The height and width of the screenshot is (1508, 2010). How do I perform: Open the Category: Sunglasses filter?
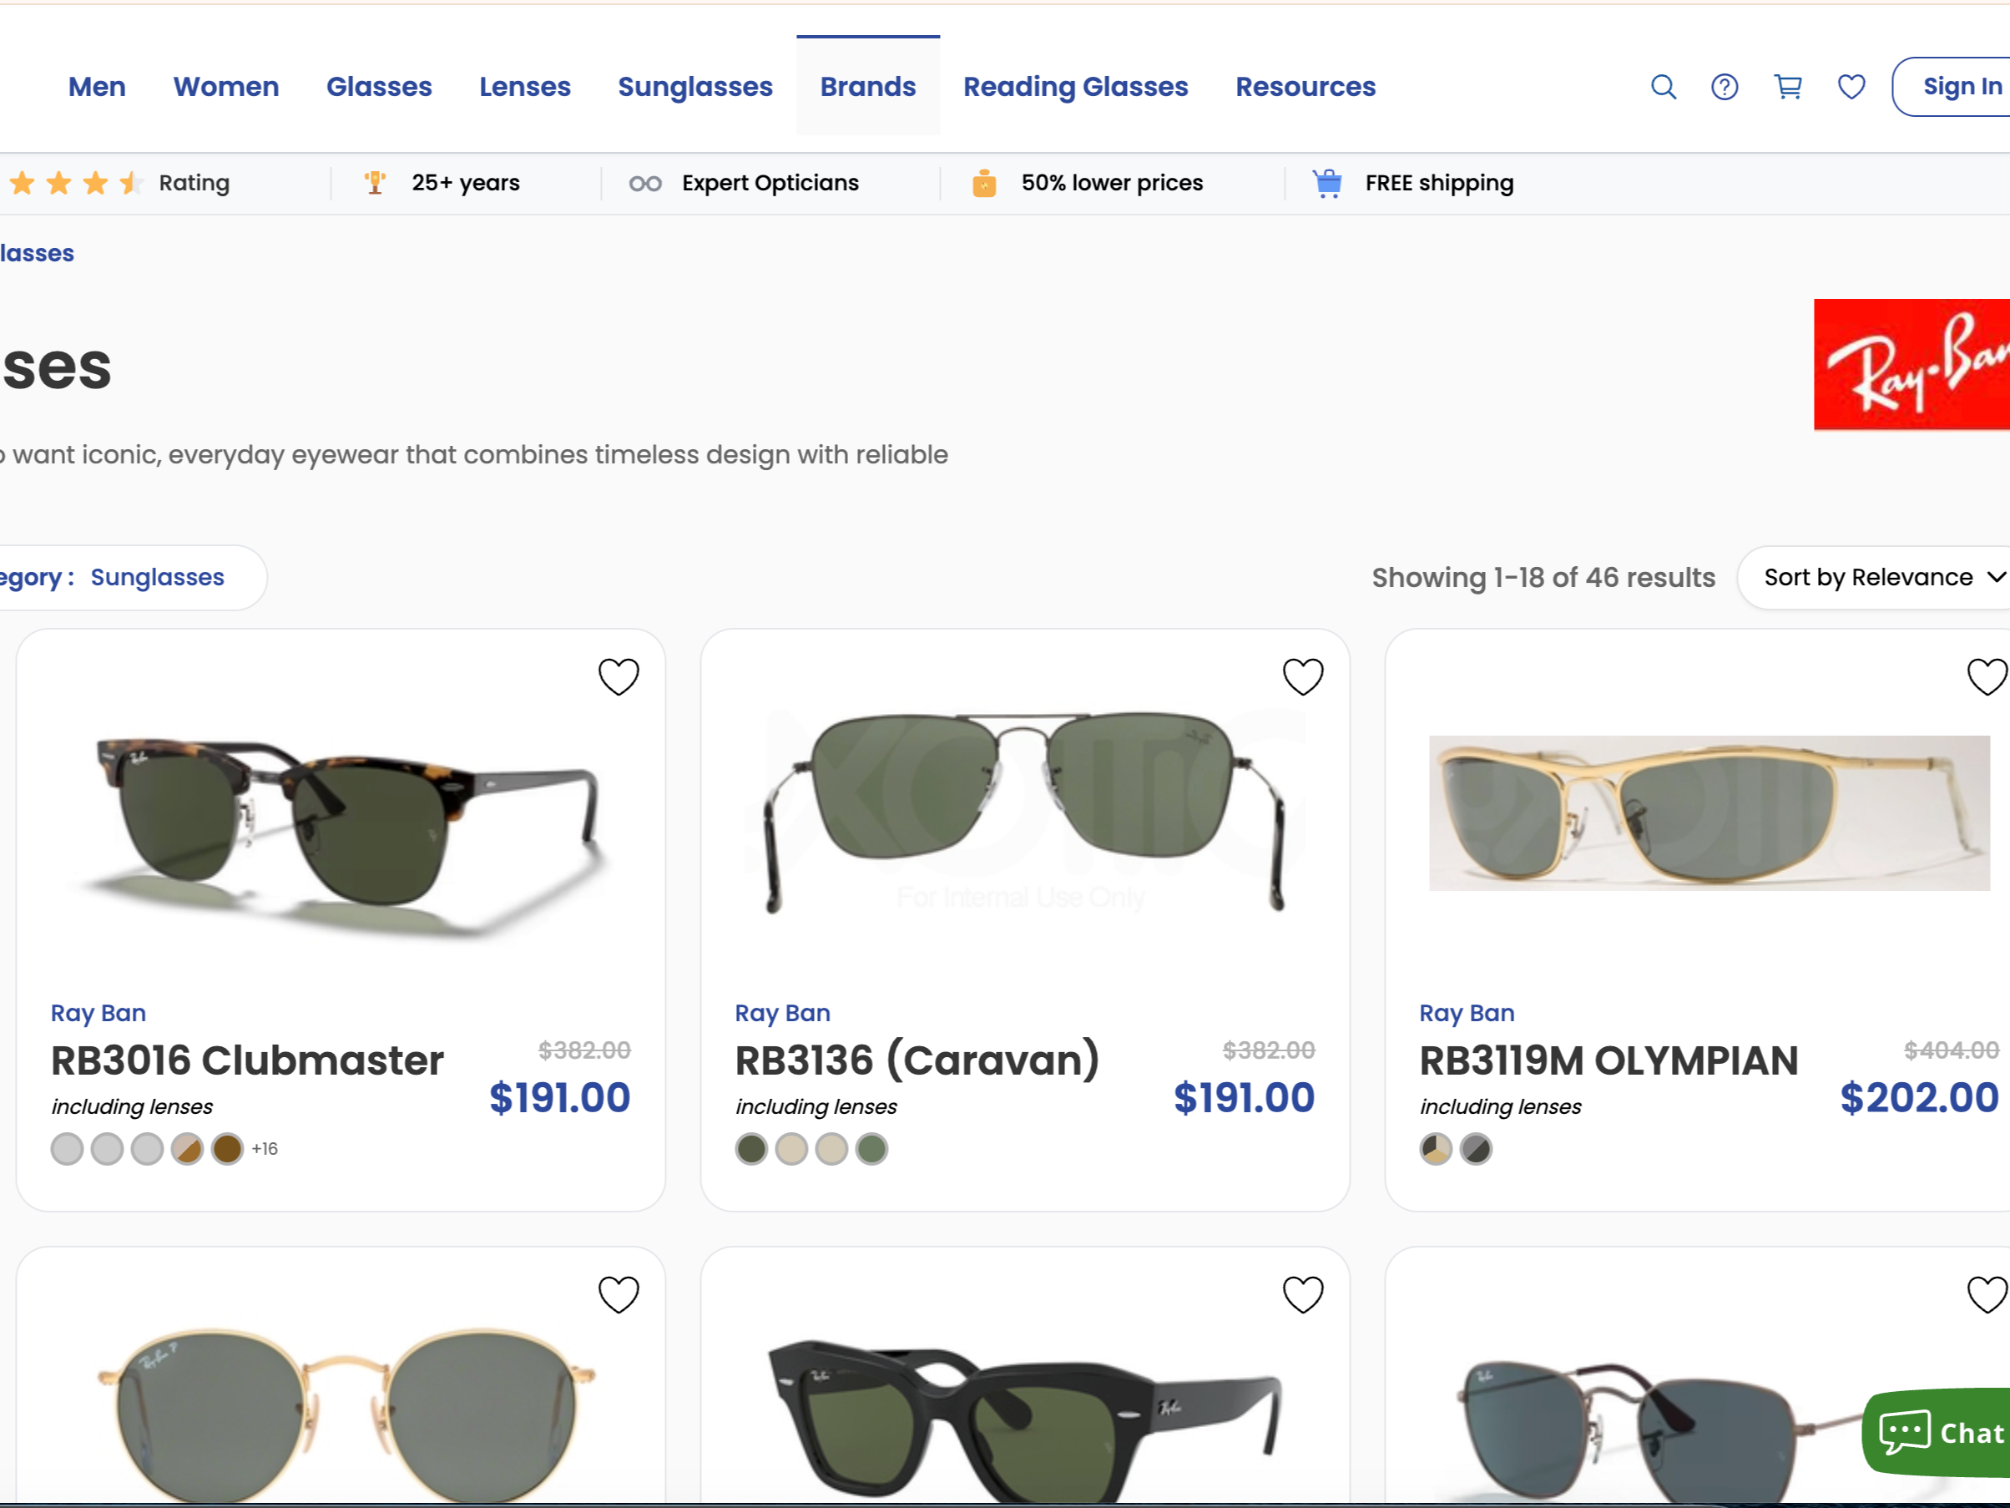[x=133, y=577]
